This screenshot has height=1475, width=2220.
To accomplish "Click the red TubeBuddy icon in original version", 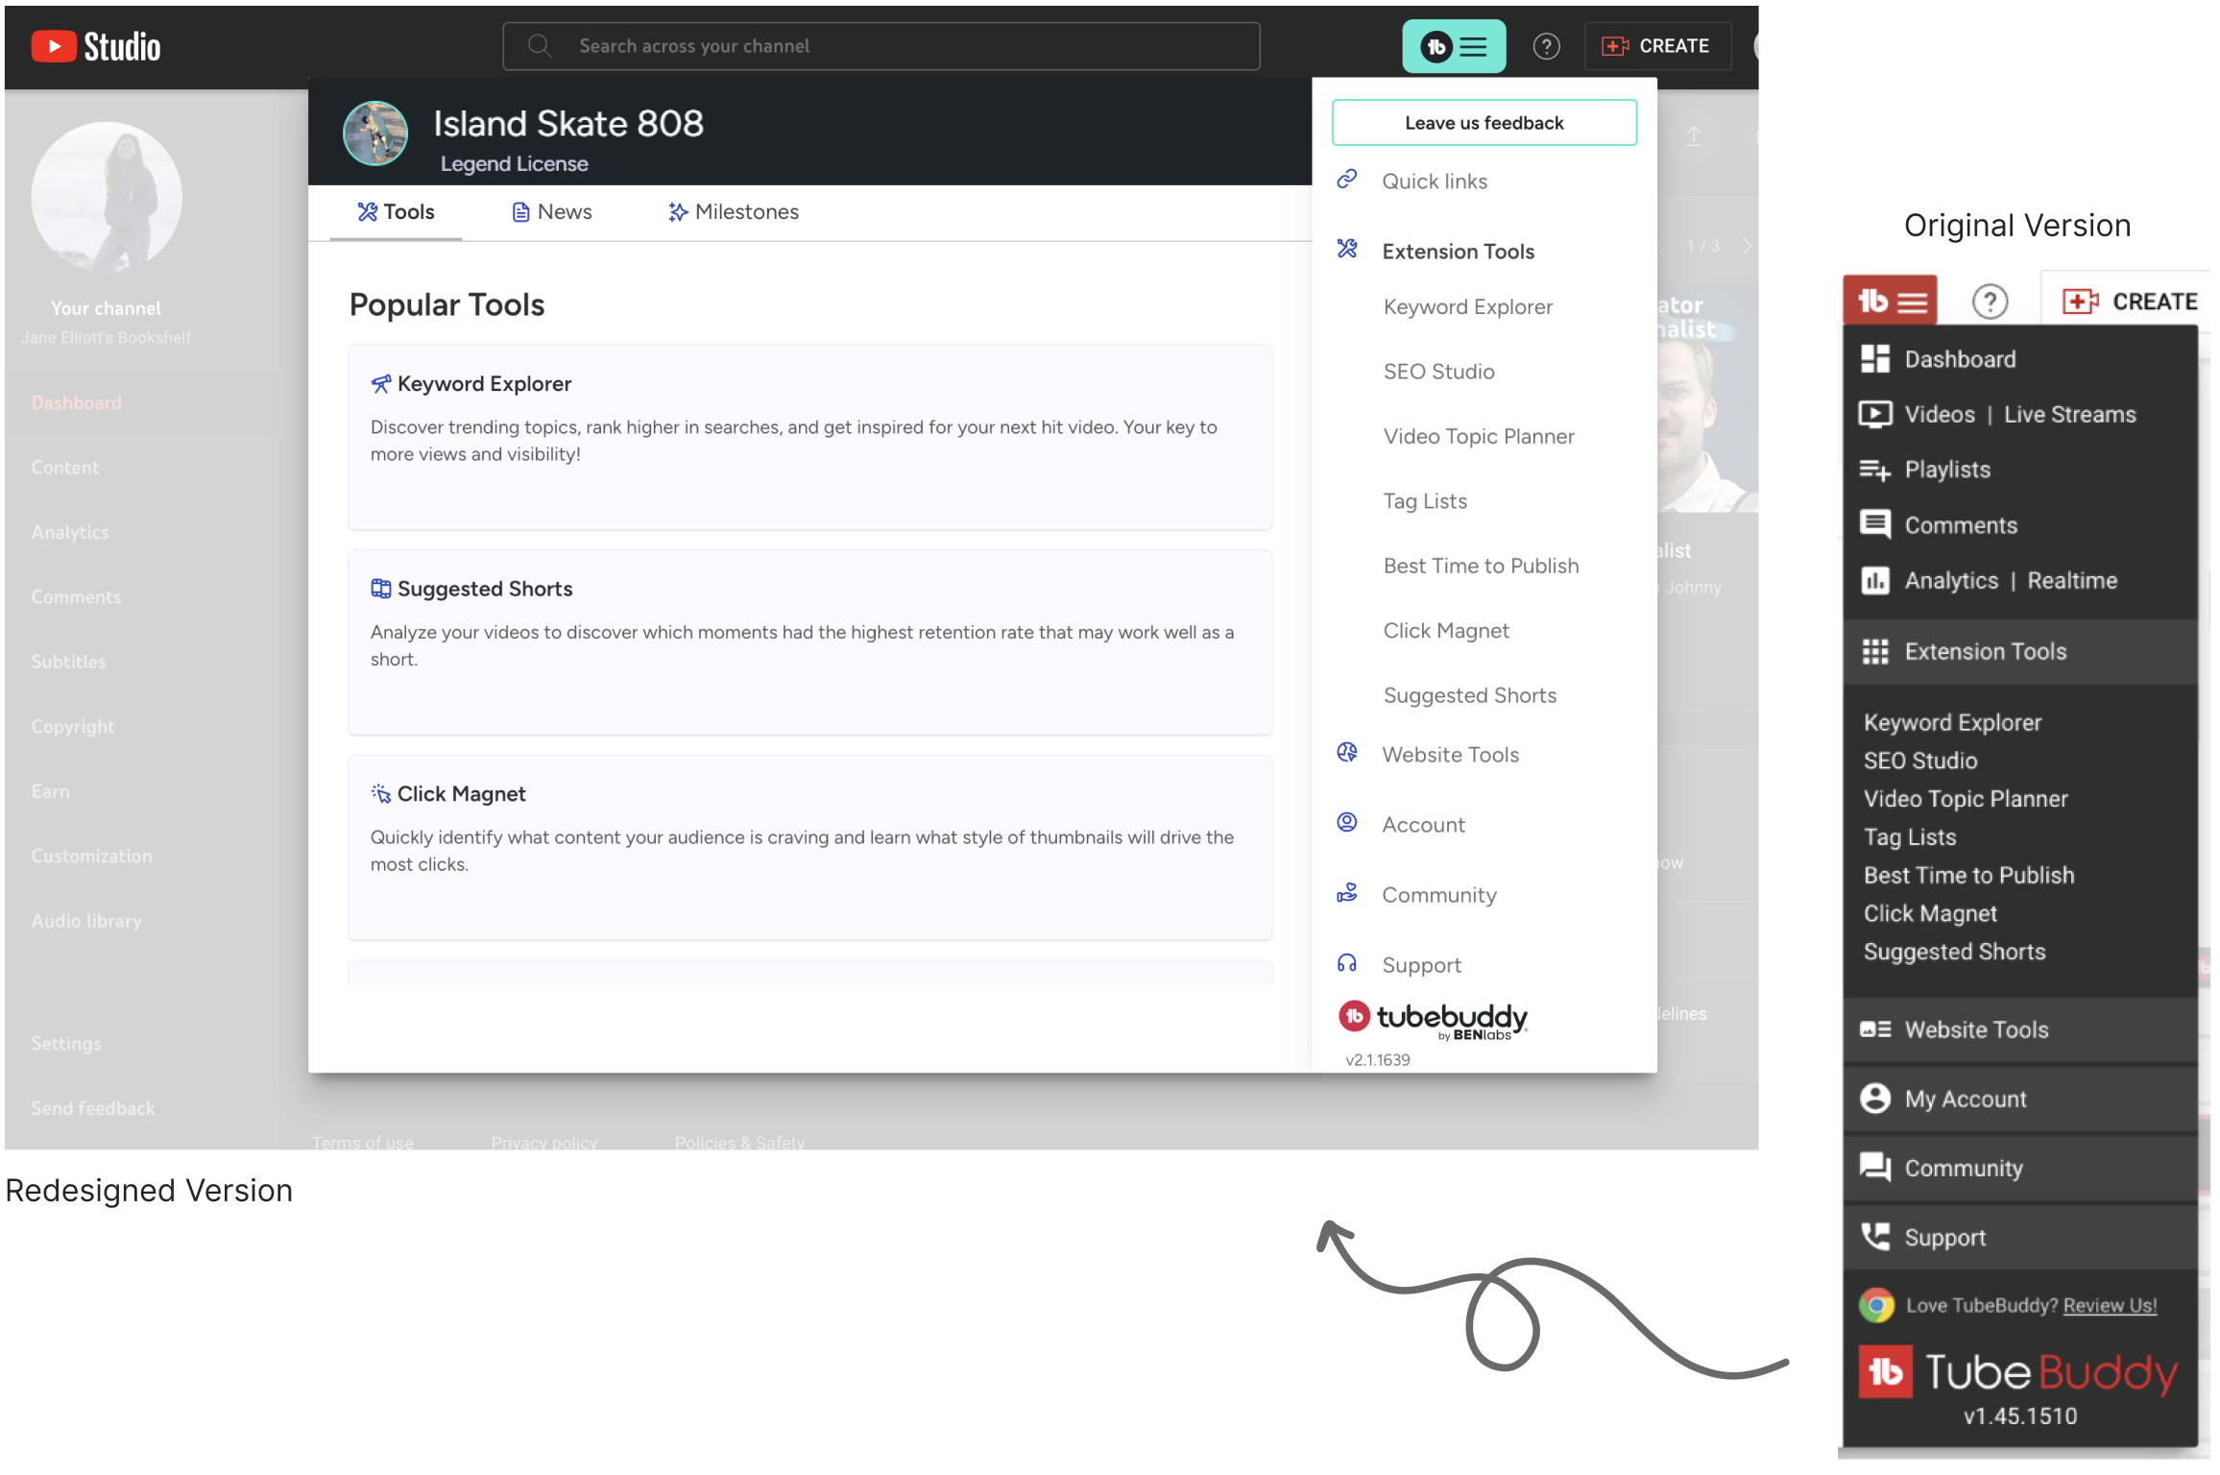I will pyautogui.click(x=1889, y=302).
